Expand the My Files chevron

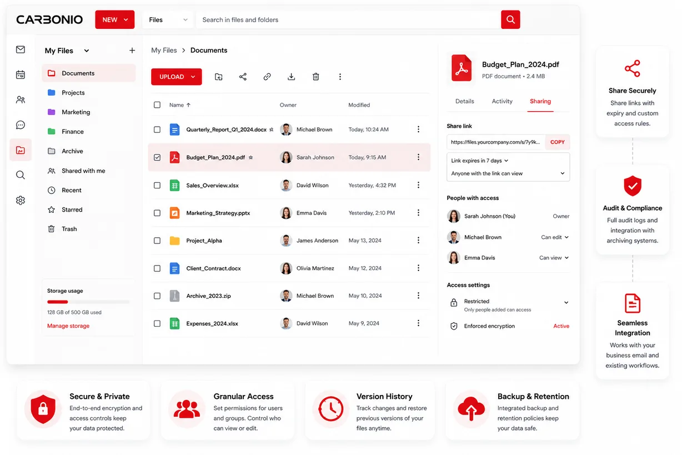pyautogui.click(x=87, y=51)
